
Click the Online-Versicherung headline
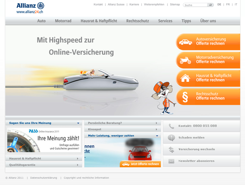[x=81, y=52]
